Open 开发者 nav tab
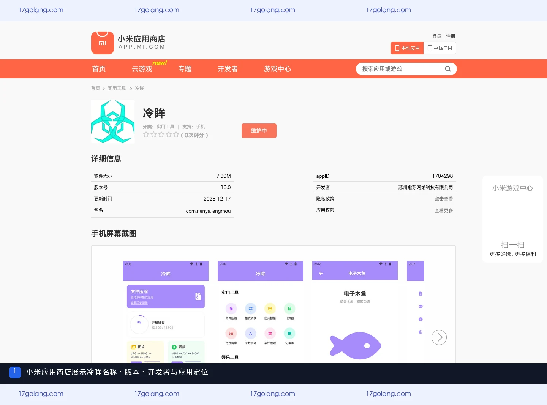Image resolution: width=547 pixels, height=405 pixels. tap(228, 69)
